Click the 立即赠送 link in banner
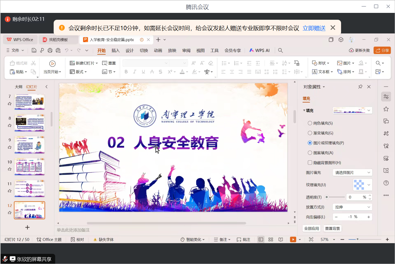Screen dimensions: 395x264 pyautogui.click(x=314, y=28)
